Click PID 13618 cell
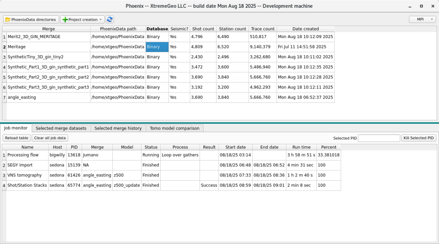This screenshot has height=244, width=439. pyautogui.click(x=74, y=155)
